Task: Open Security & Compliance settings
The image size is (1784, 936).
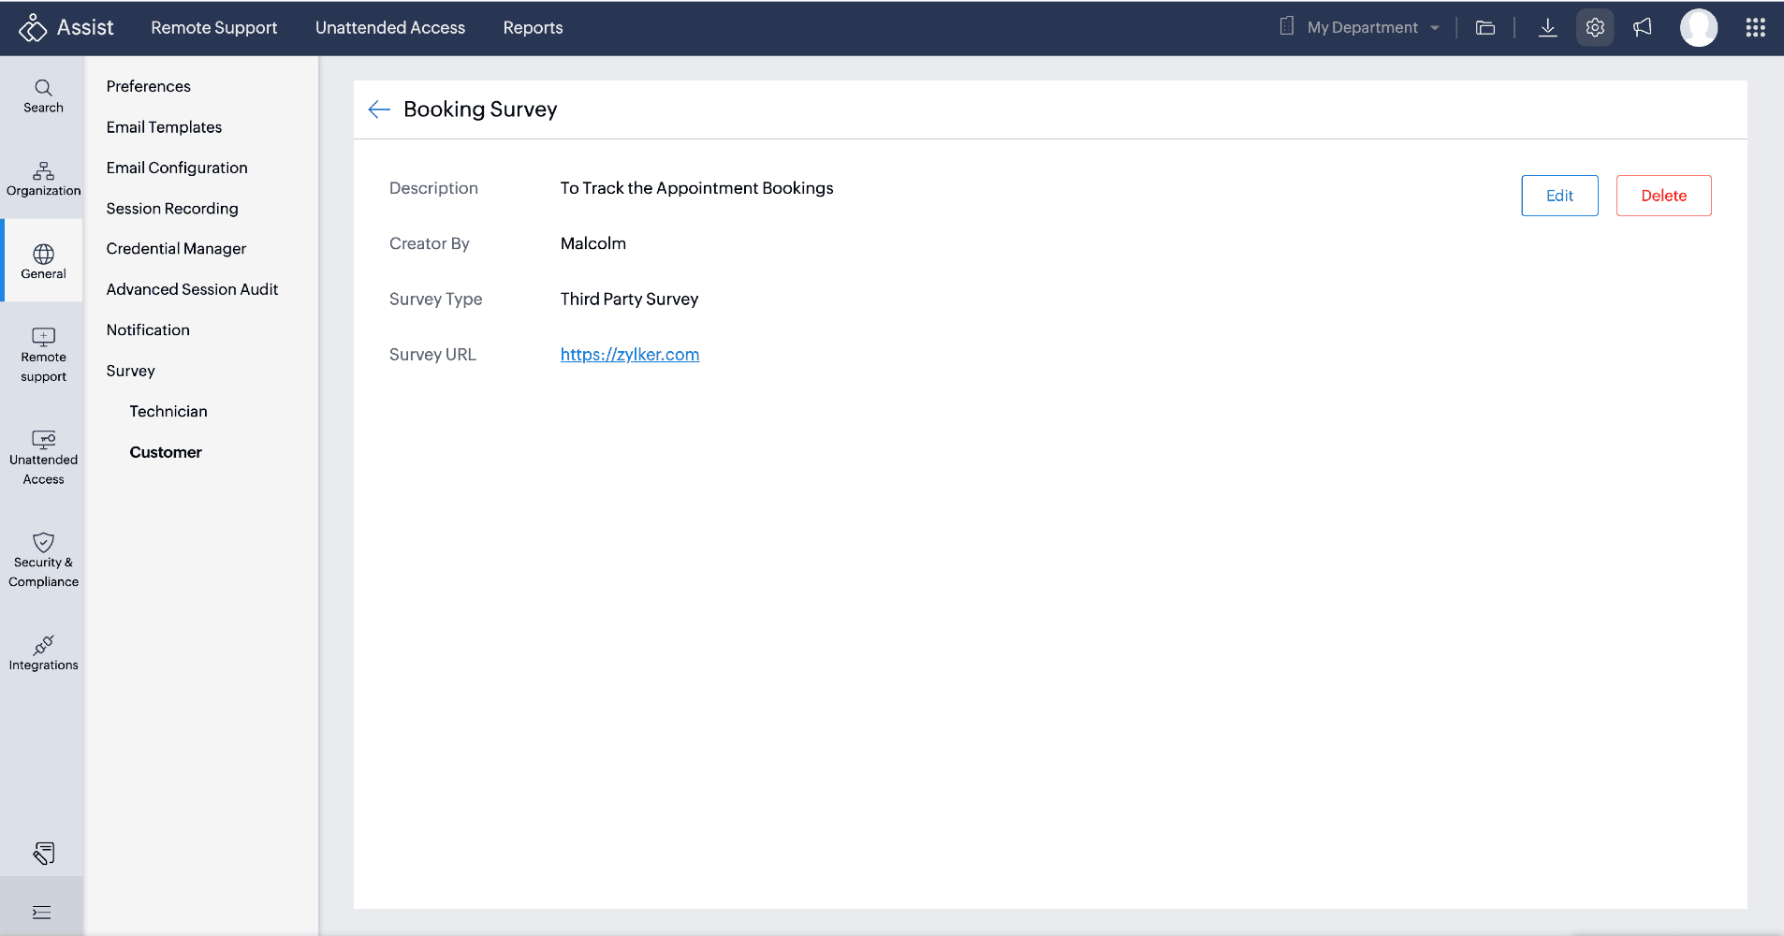Action: [x=43, y=561]
